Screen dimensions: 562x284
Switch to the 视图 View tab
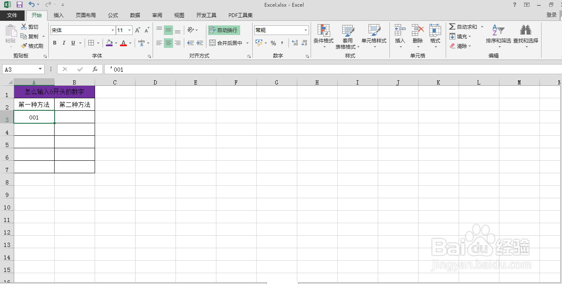click(179, 15)
